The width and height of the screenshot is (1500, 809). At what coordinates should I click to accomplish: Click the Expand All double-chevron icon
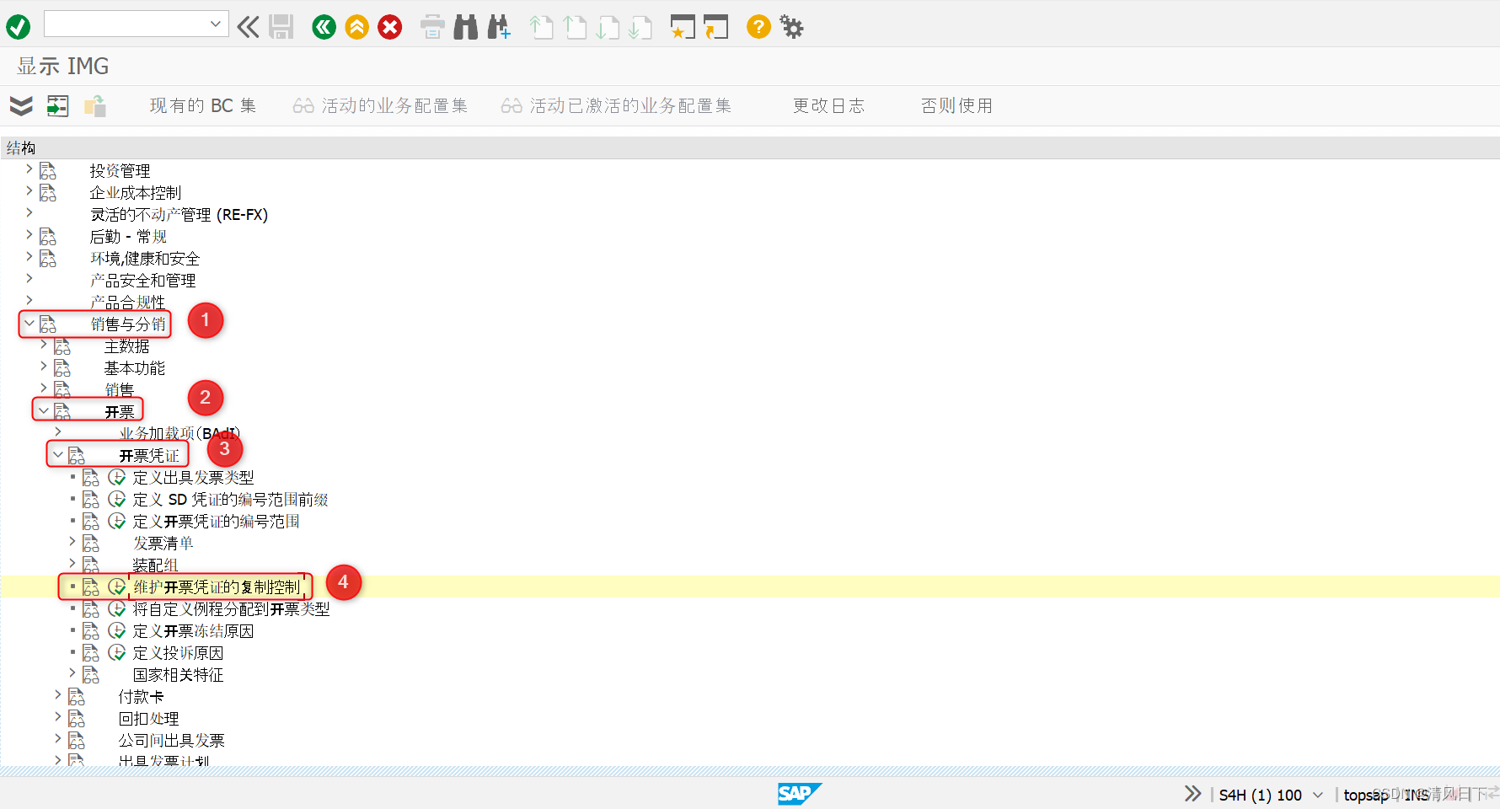pyautogui.click(x=21, y=105)
